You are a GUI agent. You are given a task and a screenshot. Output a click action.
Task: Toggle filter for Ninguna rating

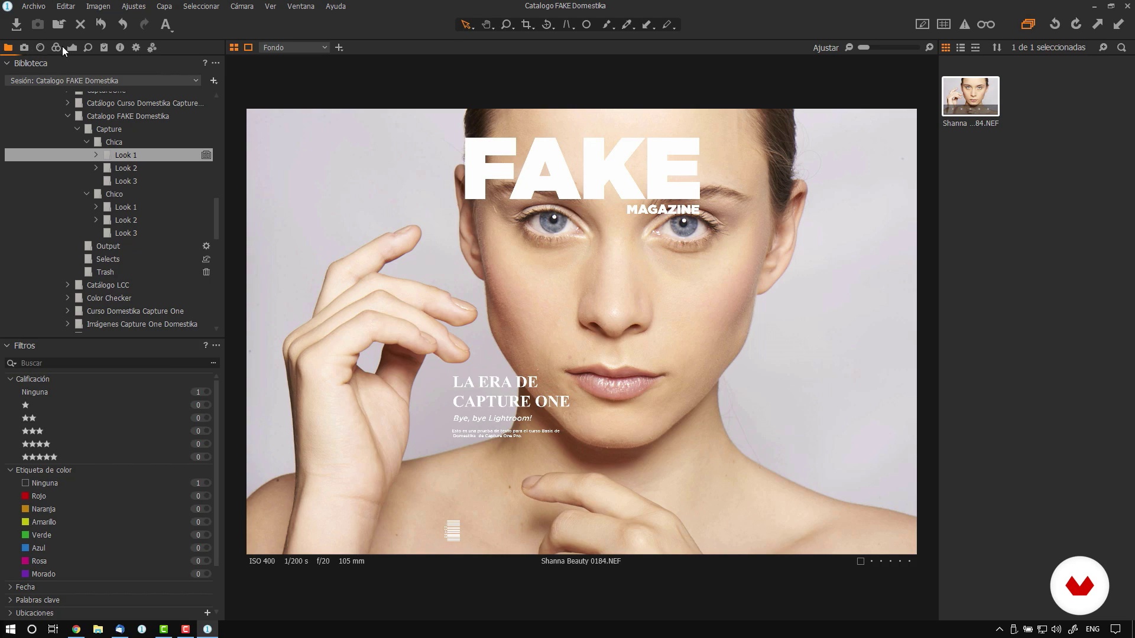pyautogui.click(x=202, y=392)
